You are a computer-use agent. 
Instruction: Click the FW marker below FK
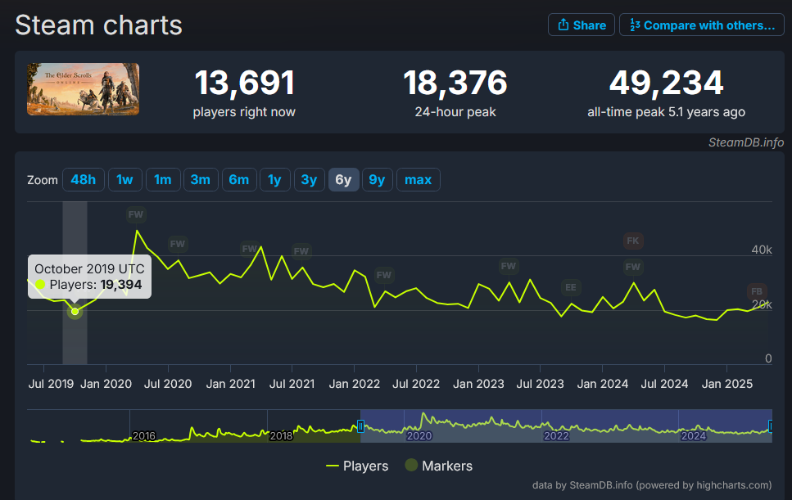[633, 267]
